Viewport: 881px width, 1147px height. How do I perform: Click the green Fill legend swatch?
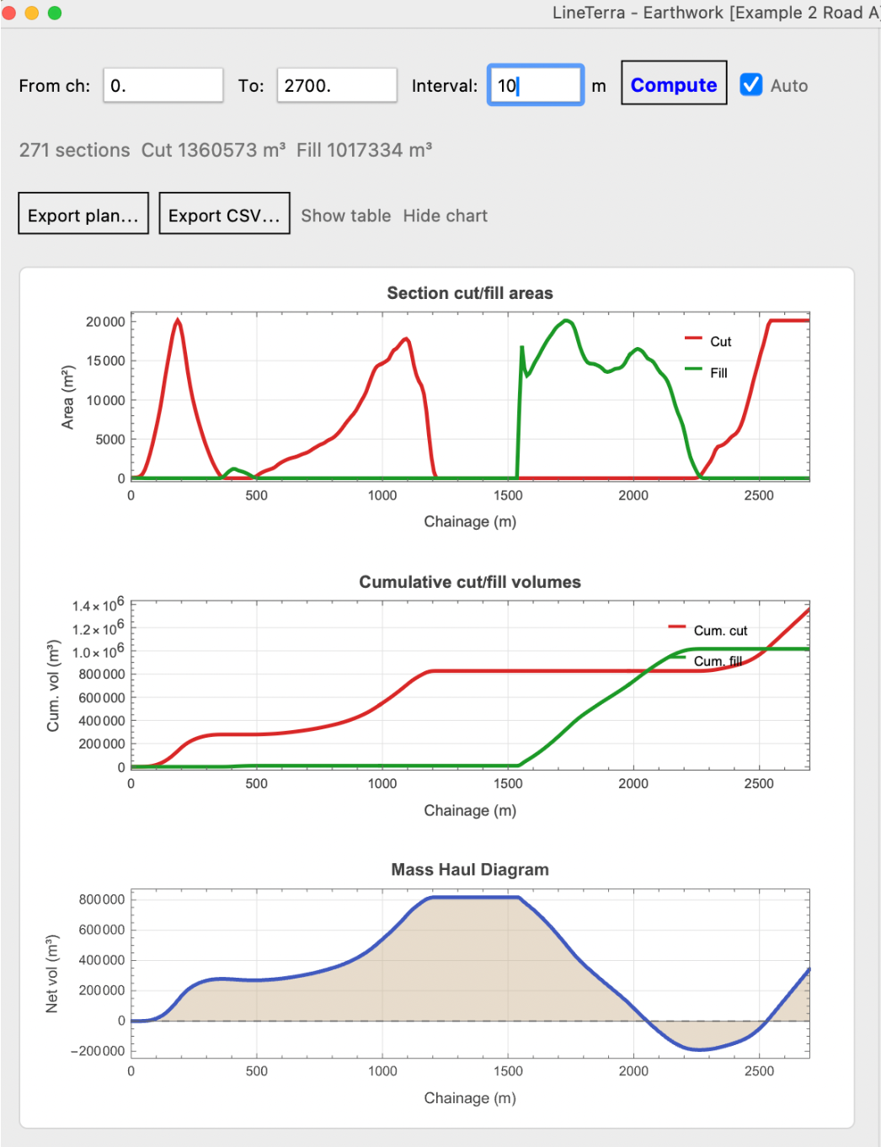[693, 370]
